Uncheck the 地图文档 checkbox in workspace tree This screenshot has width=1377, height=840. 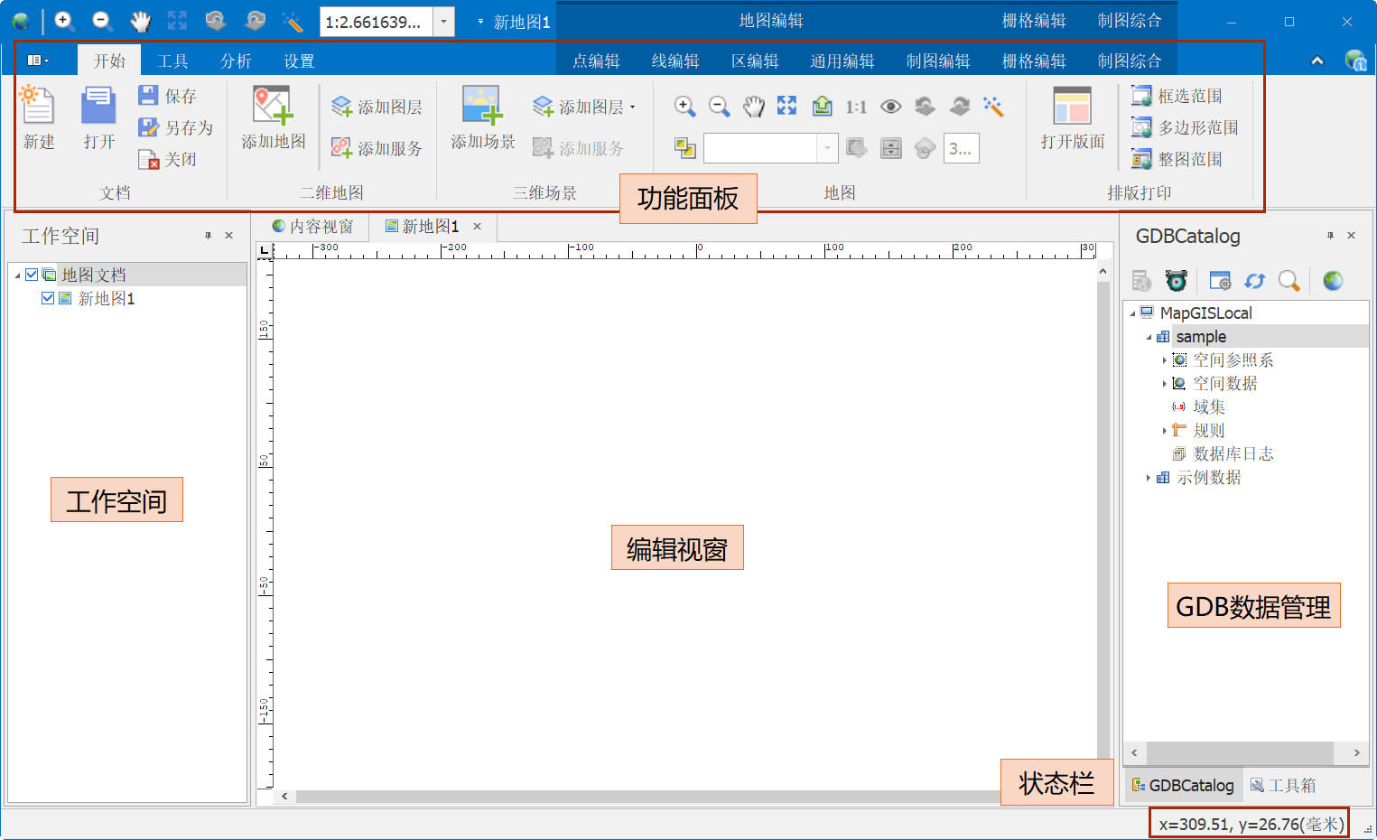pos(32,275)
